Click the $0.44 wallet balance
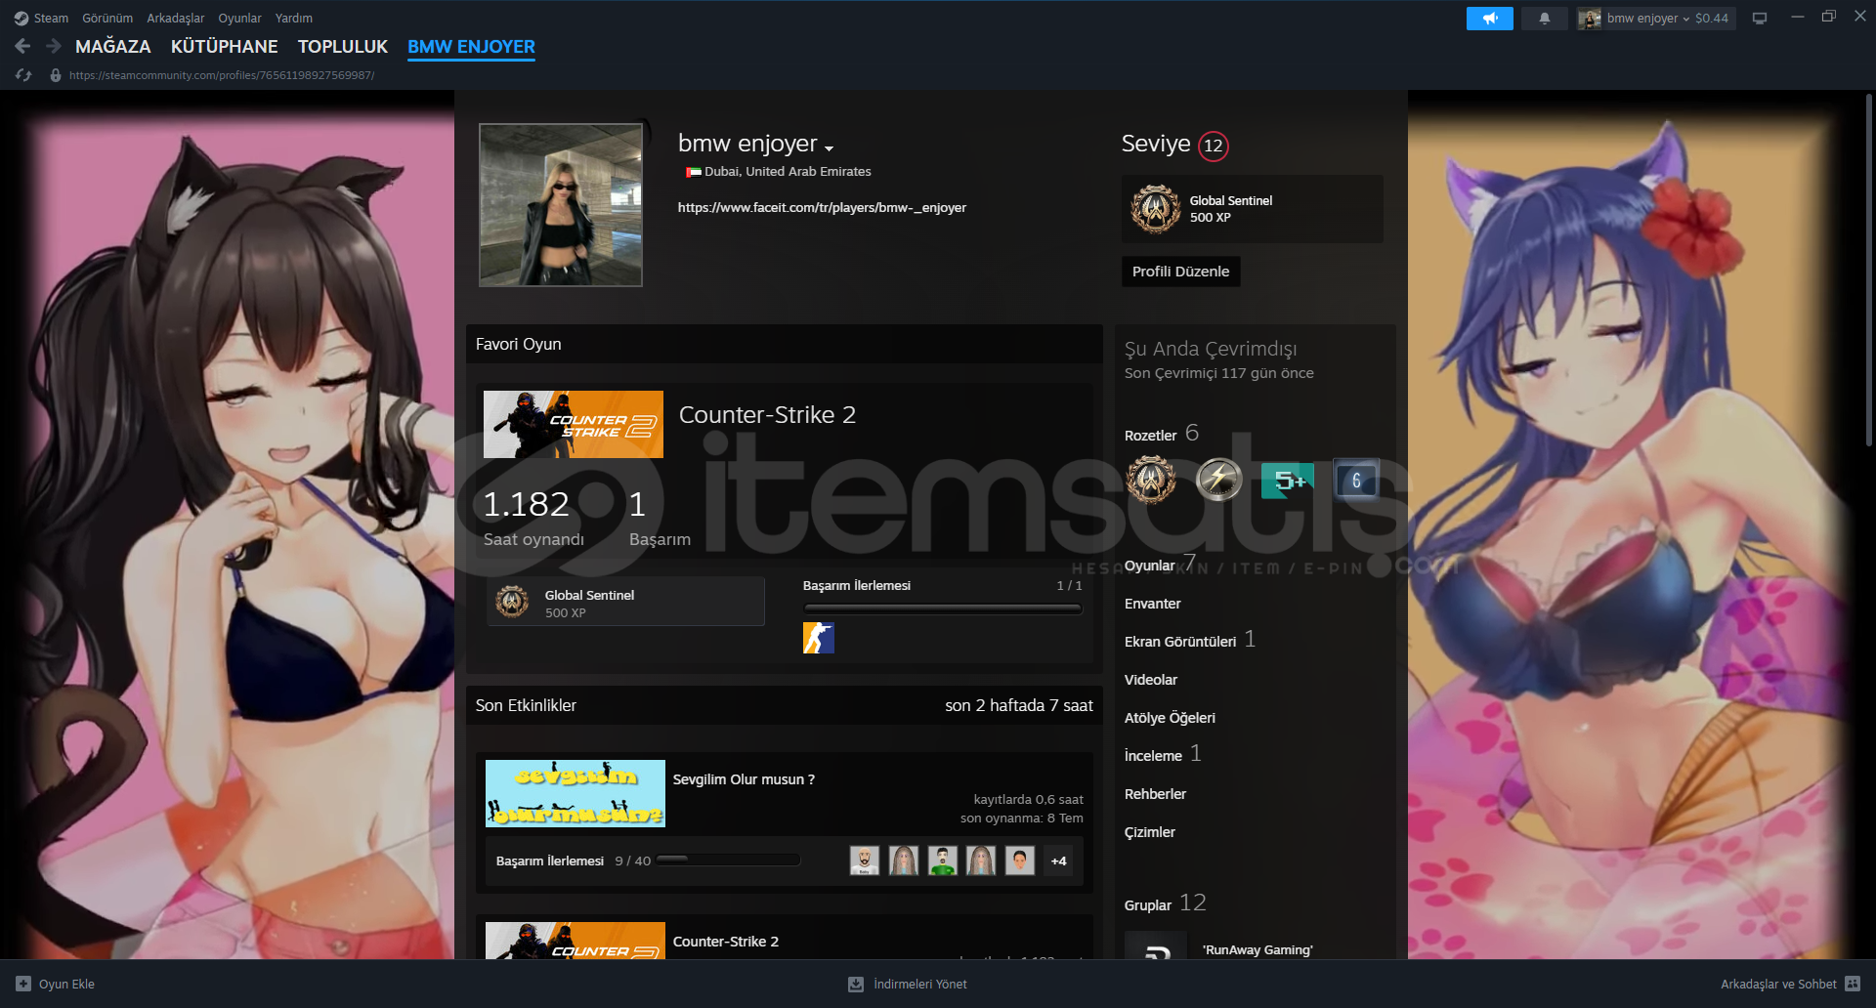Viewport: 1876px width, 1008px height. pos(1712,18)
